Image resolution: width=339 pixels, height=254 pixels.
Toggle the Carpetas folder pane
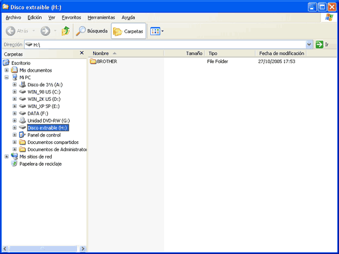click(128, 31)
